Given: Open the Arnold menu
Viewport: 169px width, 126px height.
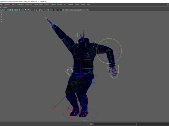Looking at the screenshot, I should point(83,5).
